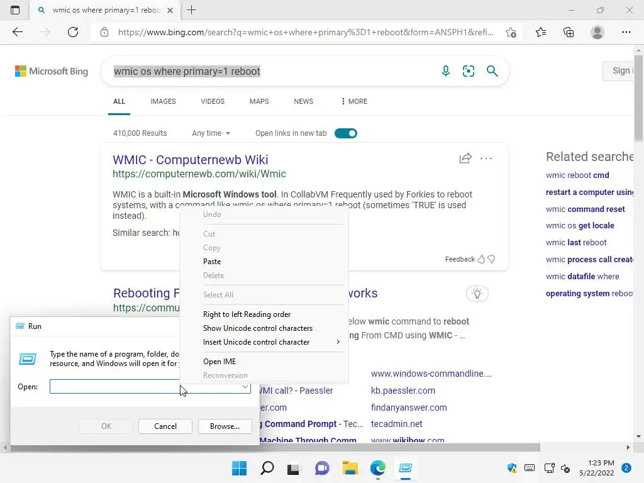644x483 pixels.
Task: Open the computernewb.com/wiki/Wmic URL
Action: [199, 174]
